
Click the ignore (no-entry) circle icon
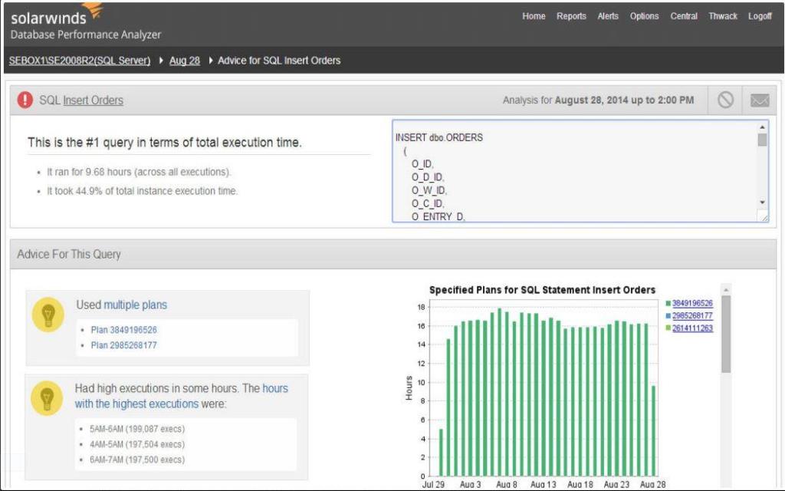tap(725, 100)
